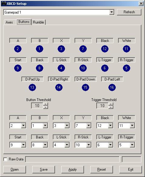Click the blue circle numbered 5 under R-Trigger
Viewport: 145px width, 177px height.
(127, 68)
